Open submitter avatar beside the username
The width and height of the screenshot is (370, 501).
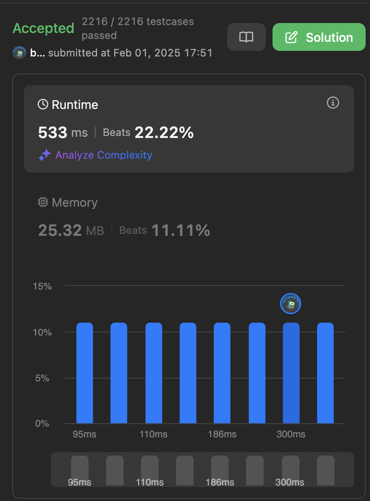coord(19,53)
